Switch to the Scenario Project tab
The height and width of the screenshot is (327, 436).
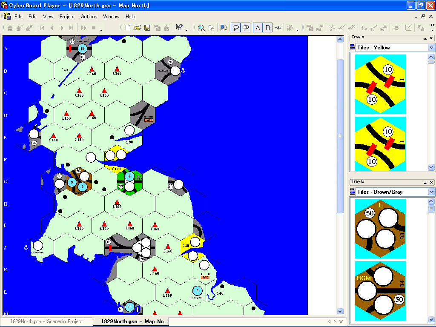(46, 321)
